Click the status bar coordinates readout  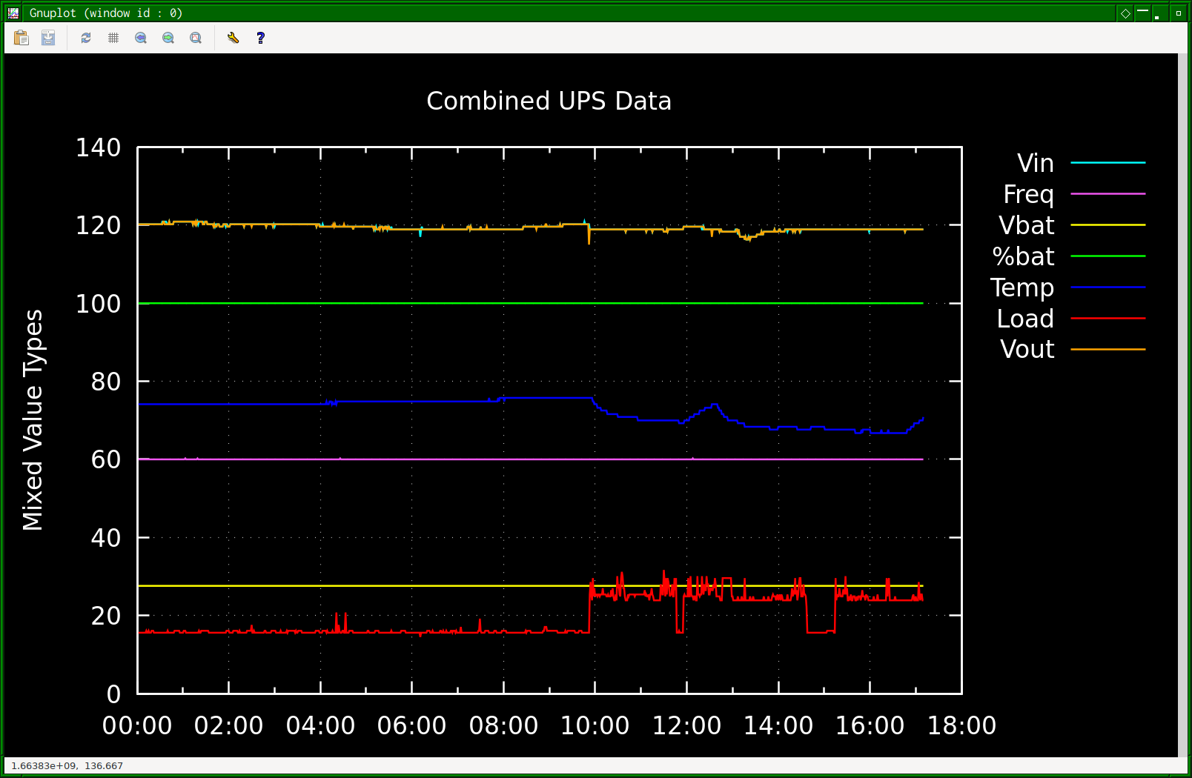pos(67,765)
